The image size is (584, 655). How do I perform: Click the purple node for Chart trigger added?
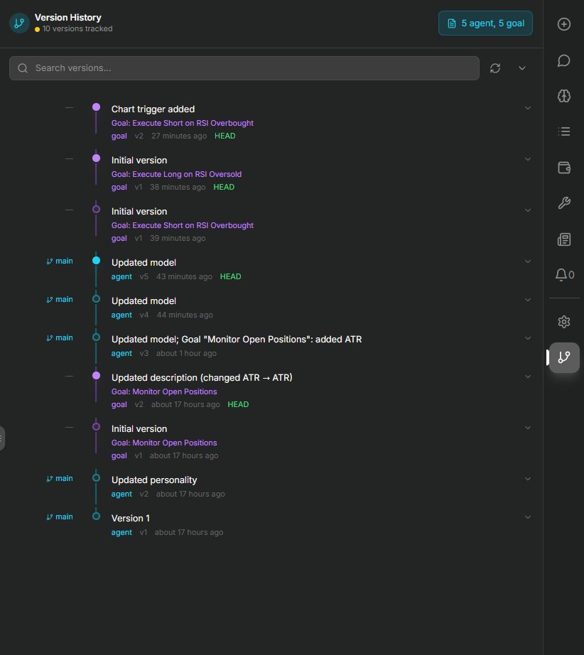tap(96, 107)
